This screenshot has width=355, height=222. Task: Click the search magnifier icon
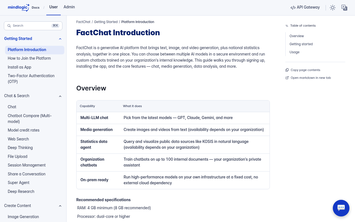[9, 26]
